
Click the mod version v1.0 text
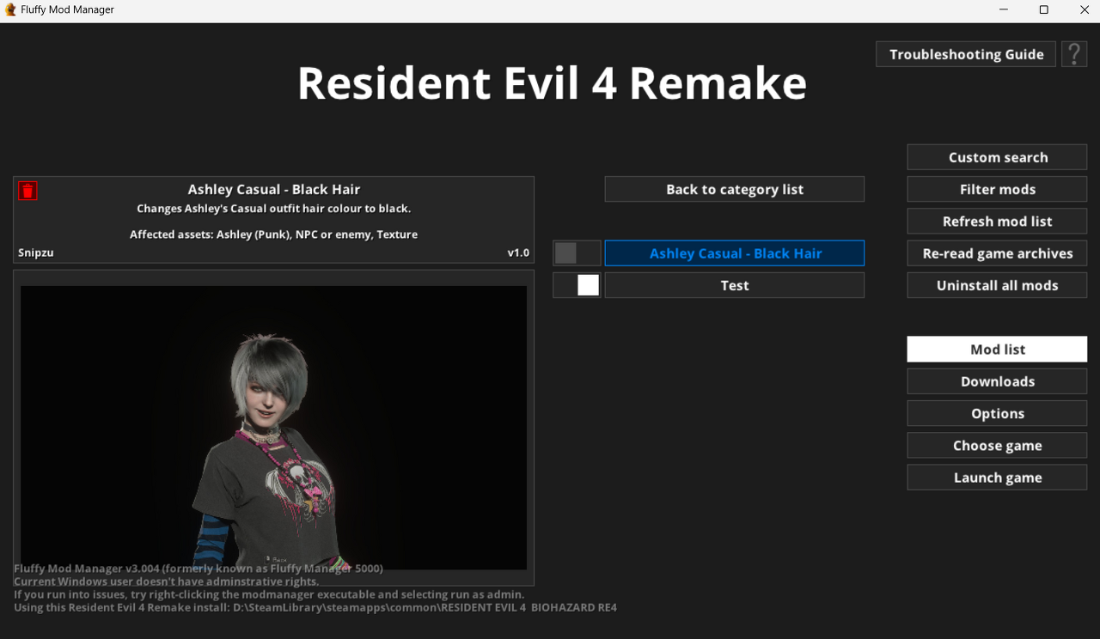(x=518, y=253)
